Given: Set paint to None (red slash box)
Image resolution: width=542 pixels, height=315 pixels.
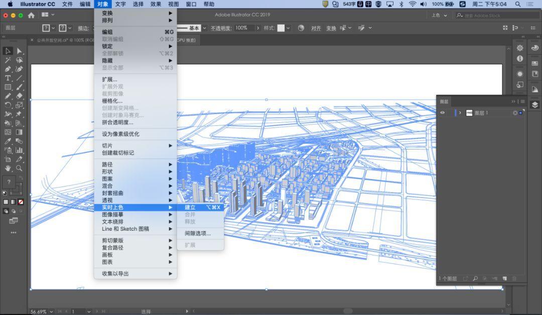Looking at the screenshot, I should [x=21, y=202].
